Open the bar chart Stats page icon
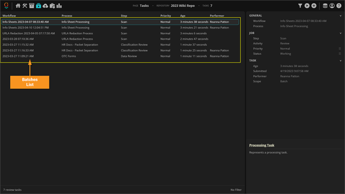Viewport: 345px width, 194px height. pyautogui.click(x=59, y=6)
